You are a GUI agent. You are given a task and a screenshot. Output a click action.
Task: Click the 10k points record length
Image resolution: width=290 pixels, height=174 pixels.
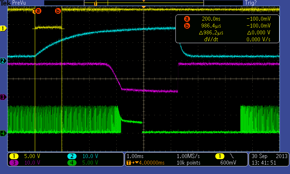click(x=188, y=163)
